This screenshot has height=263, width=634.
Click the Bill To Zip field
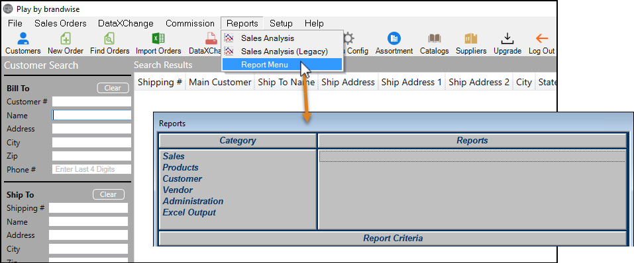pyautogui.click(x=92, y=156)
